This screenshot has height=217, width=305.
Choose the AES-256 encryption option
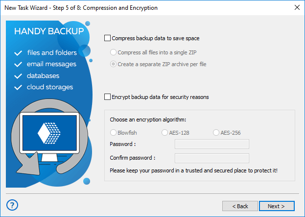216,132
